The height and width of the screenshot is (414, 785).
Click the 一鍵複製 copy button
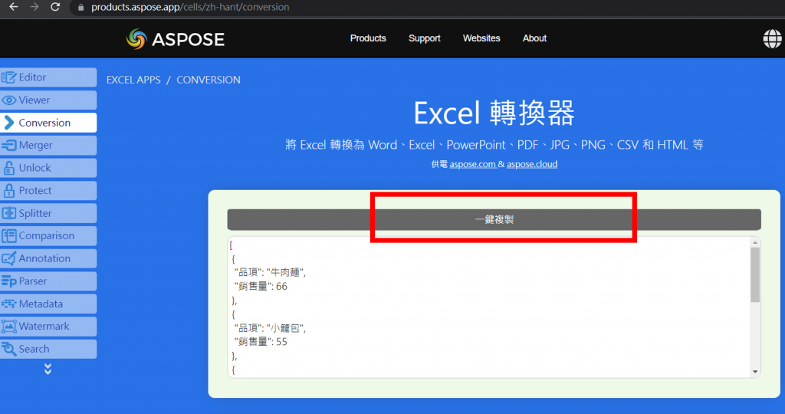494,220
